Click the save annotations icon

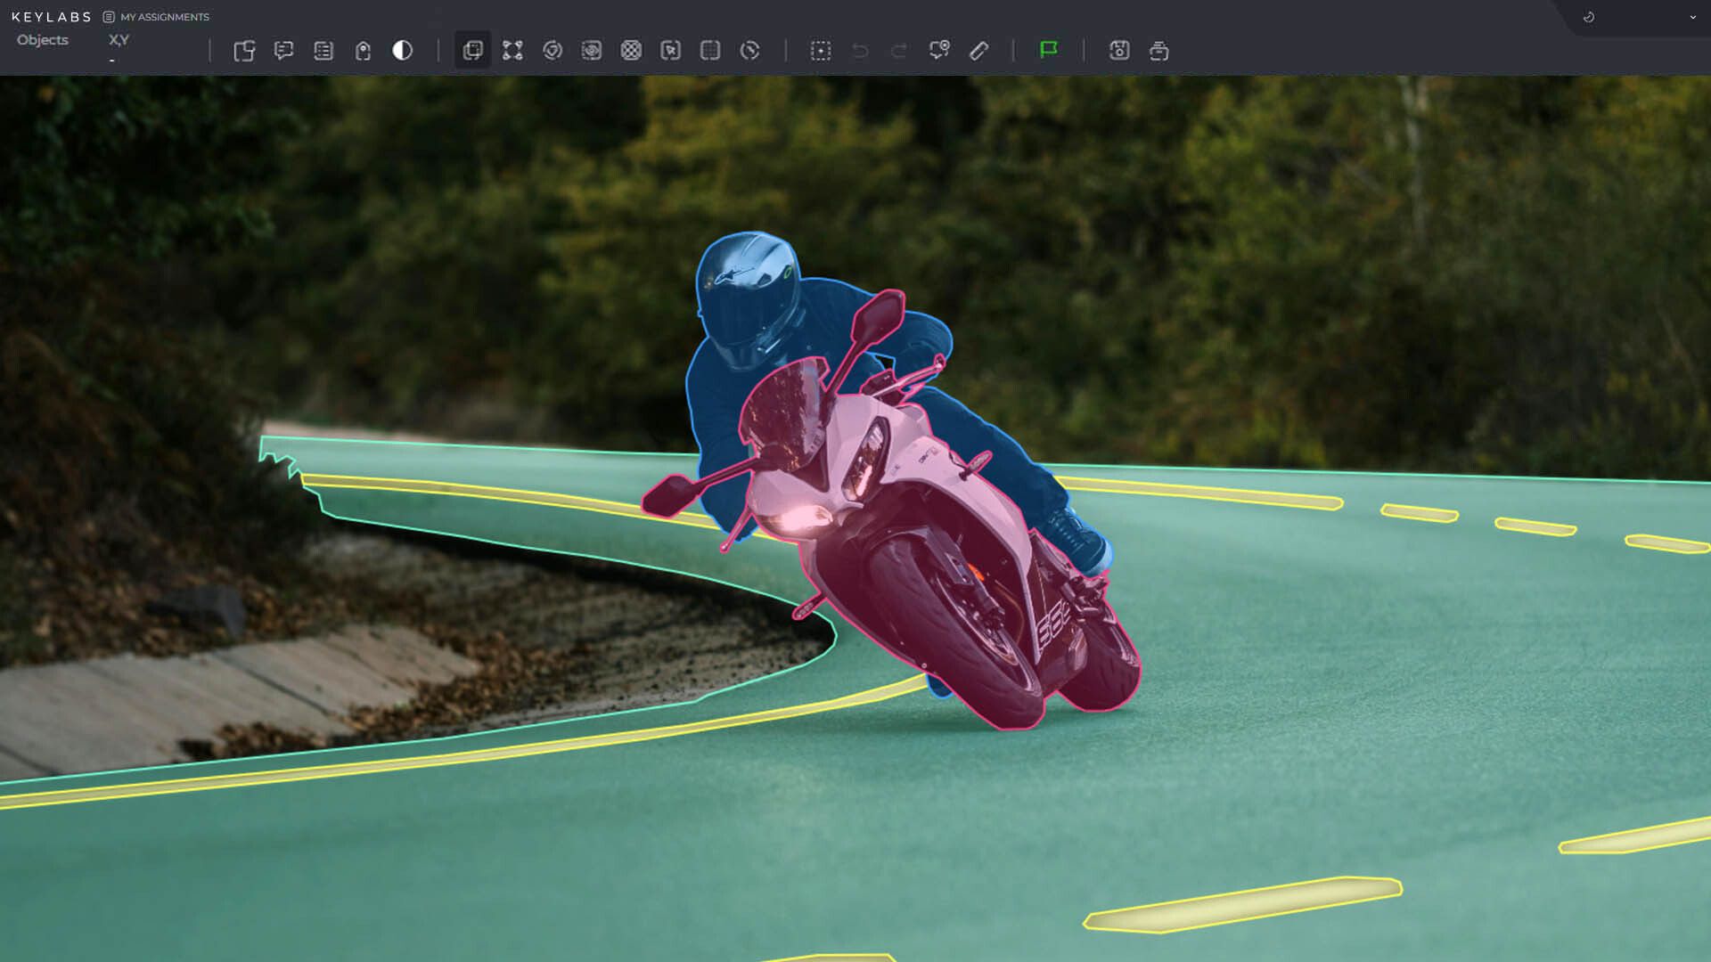coord(1118,51)
